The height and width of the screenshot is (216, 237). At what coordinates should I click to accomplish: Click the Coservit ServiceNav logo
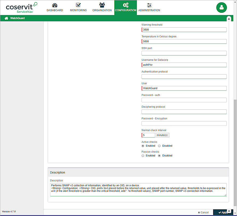pos(21,7)
